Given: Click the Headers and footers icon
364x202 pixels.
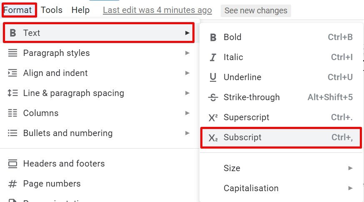Looking at the screenshot, I should tap(12, 164).
